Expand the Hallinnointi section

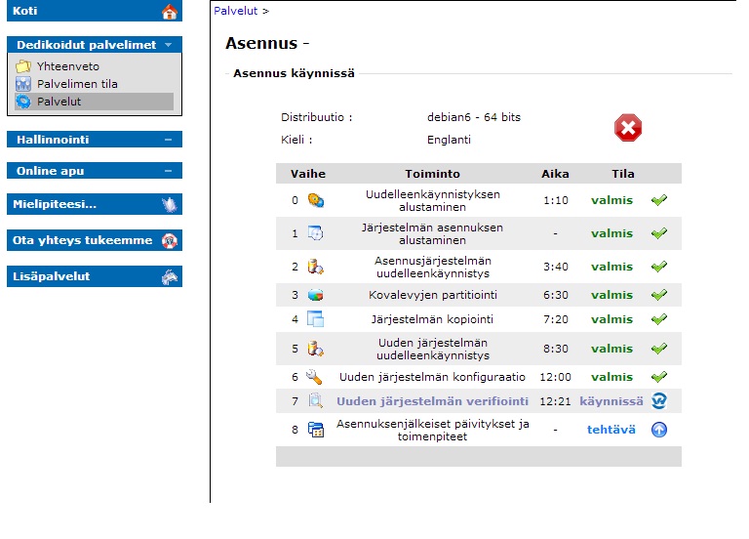coord(168,140)
